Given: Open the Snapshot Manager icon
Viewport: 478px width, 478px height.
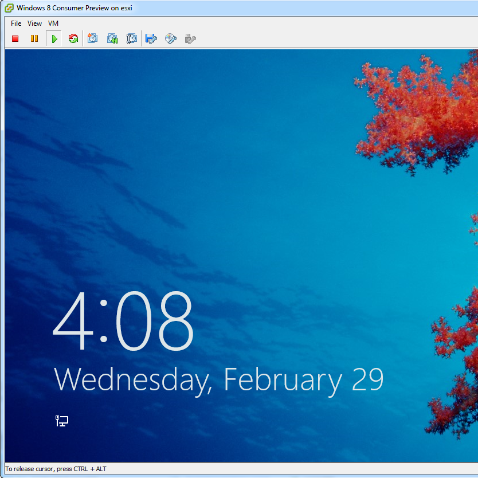Looking at the screenshot, I should coord(131,39).
